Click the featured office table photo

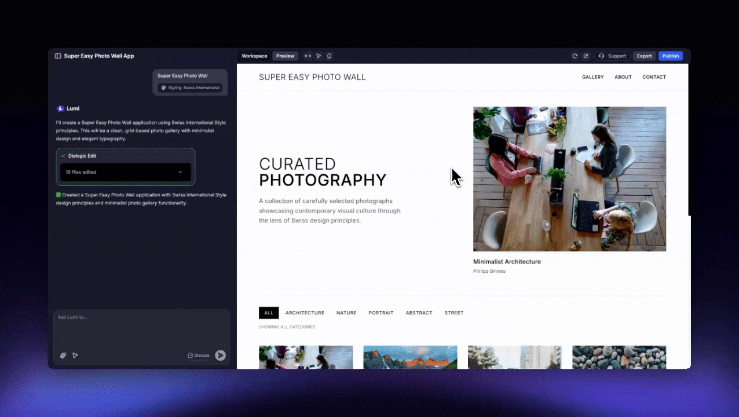[x=569, y=179]
